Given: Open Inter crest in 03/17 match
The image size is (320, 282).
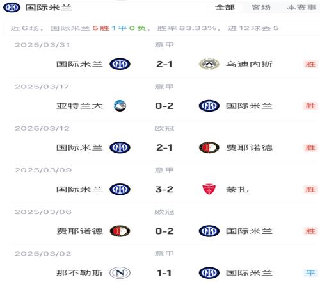Looking at the screenshot, I should click(x=209, y=106).
